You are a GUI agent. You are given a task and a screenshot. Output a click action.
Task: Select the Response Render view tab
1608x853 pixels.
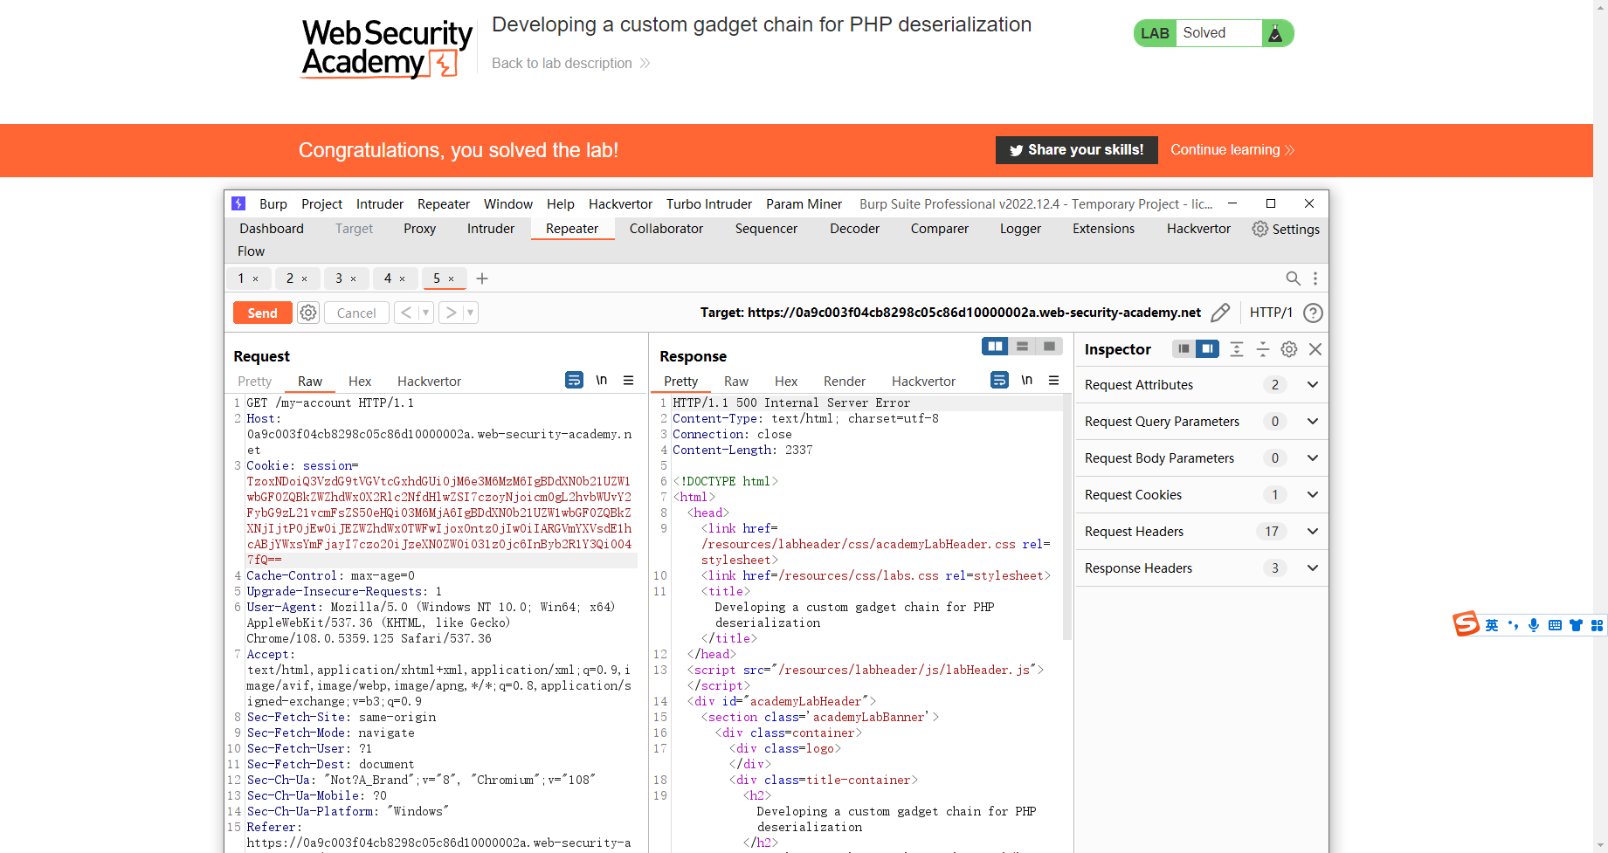[845, 382]
